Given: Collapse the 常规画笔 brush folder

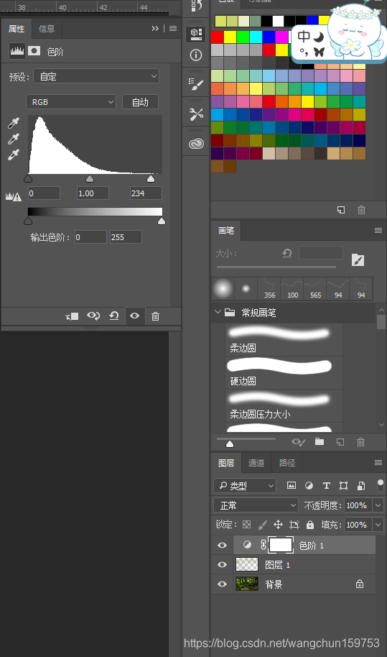Looking at the screenshot, I should (217, 312).
